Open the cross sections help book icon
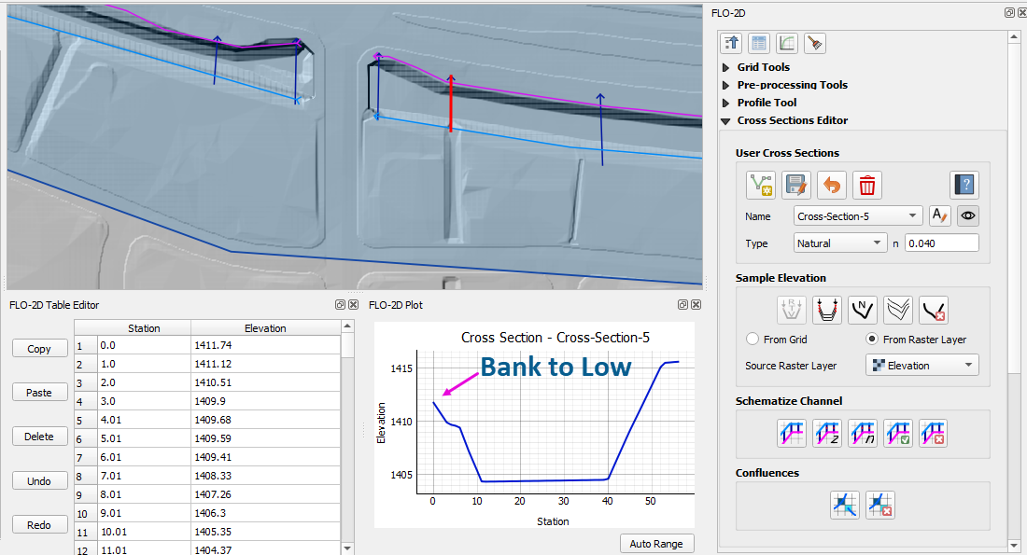Image resolution: width=1027 pixels, height=555 pixels. tap(964, 185)
